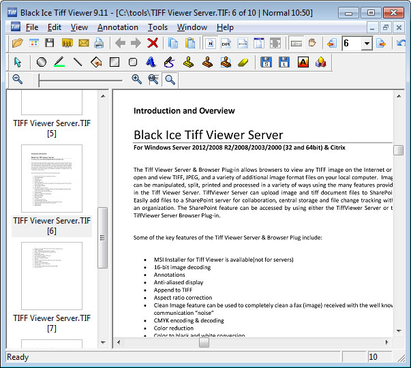Minimize the inner document window
411x368 pixels.
tap(372, 27)
